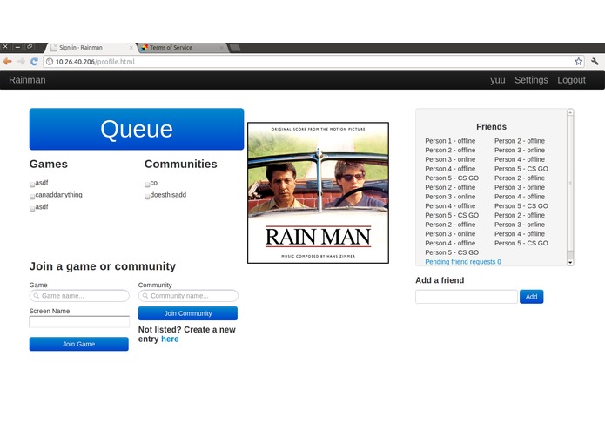
Task: Open a new browser tab
Action: pos(235,48)
